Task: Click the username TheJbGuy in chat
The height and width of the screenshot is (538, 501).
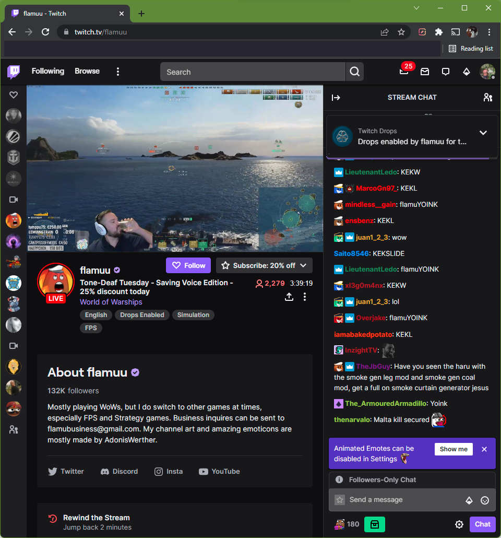Action: tap(373, 367)
